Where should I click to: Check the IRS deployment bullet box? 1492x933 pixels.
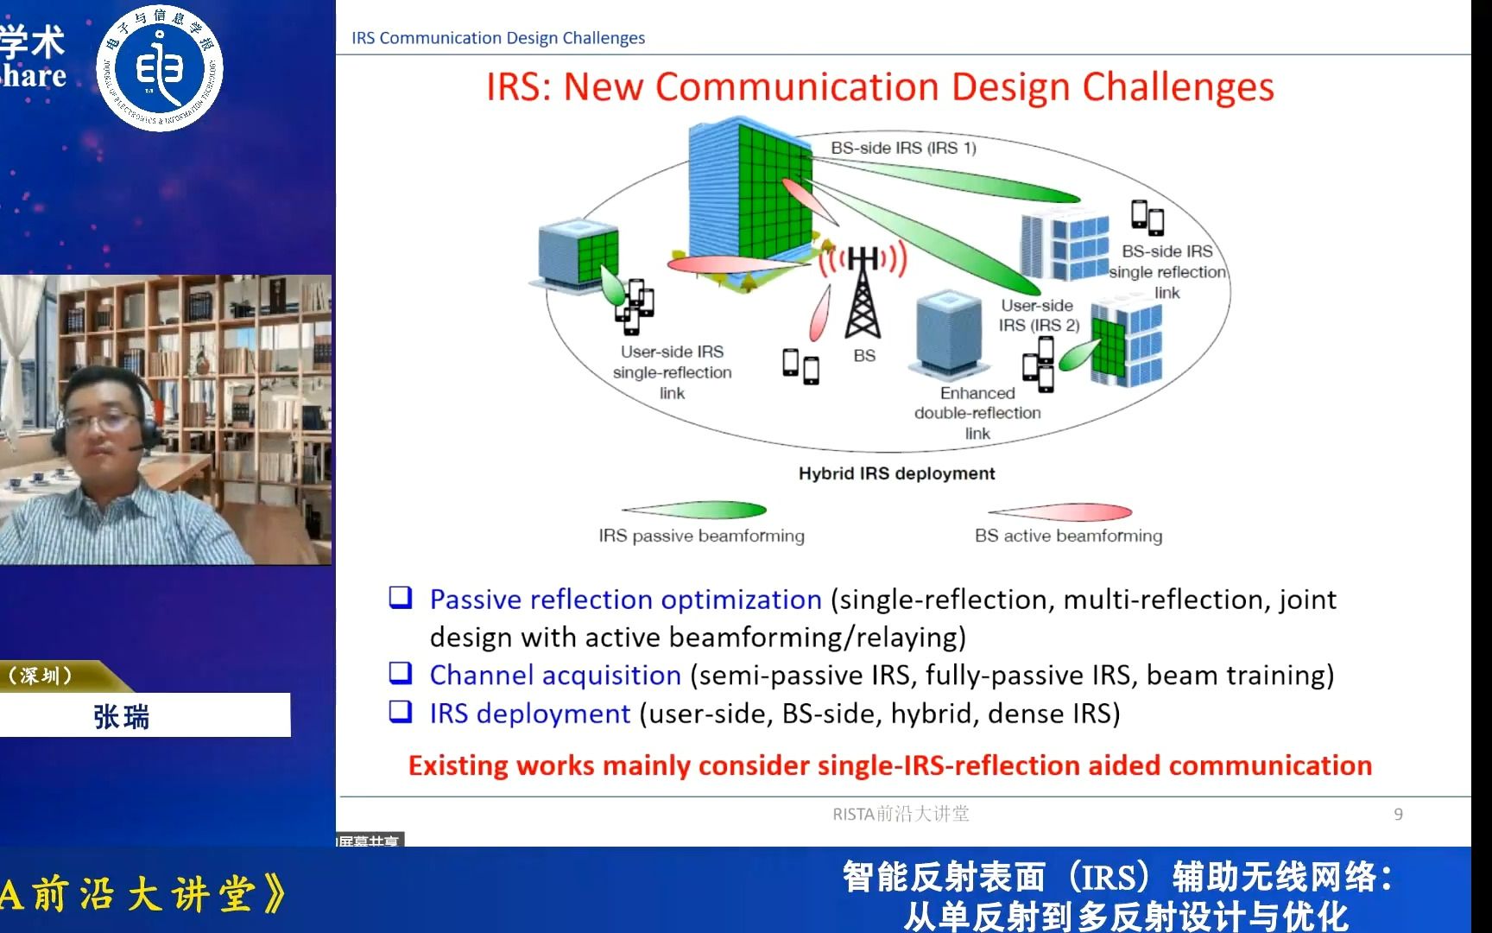tap(401, 711)
